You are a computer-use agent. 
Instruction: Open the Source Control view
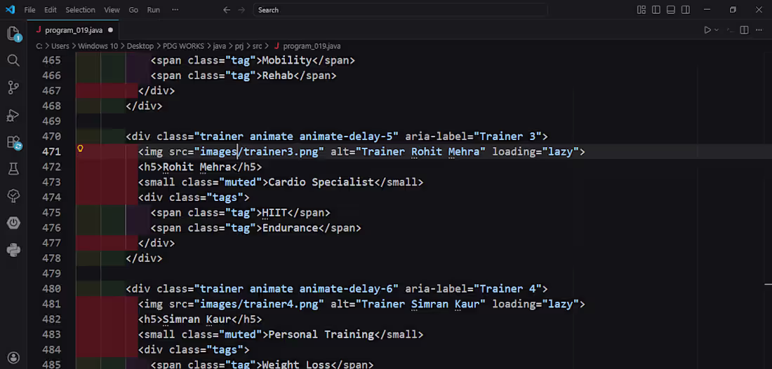pos(13,88)
